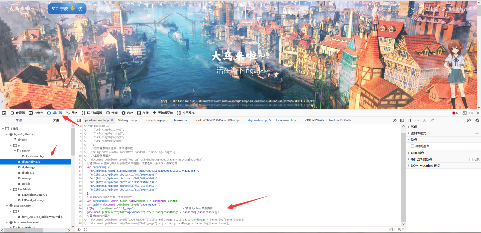
Task: Collapse the js folder
Action: click(x=11, y=145)
